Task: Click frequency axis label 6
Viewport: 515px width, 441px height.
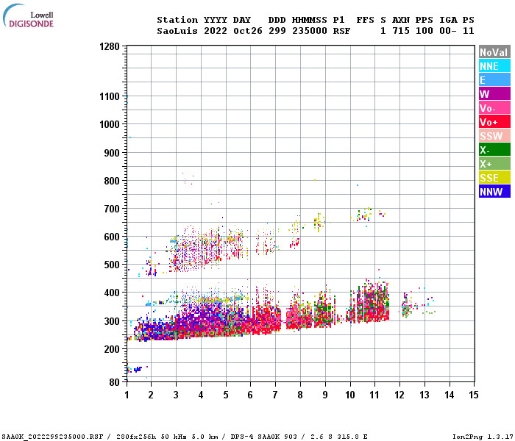Action: point(250,395)
